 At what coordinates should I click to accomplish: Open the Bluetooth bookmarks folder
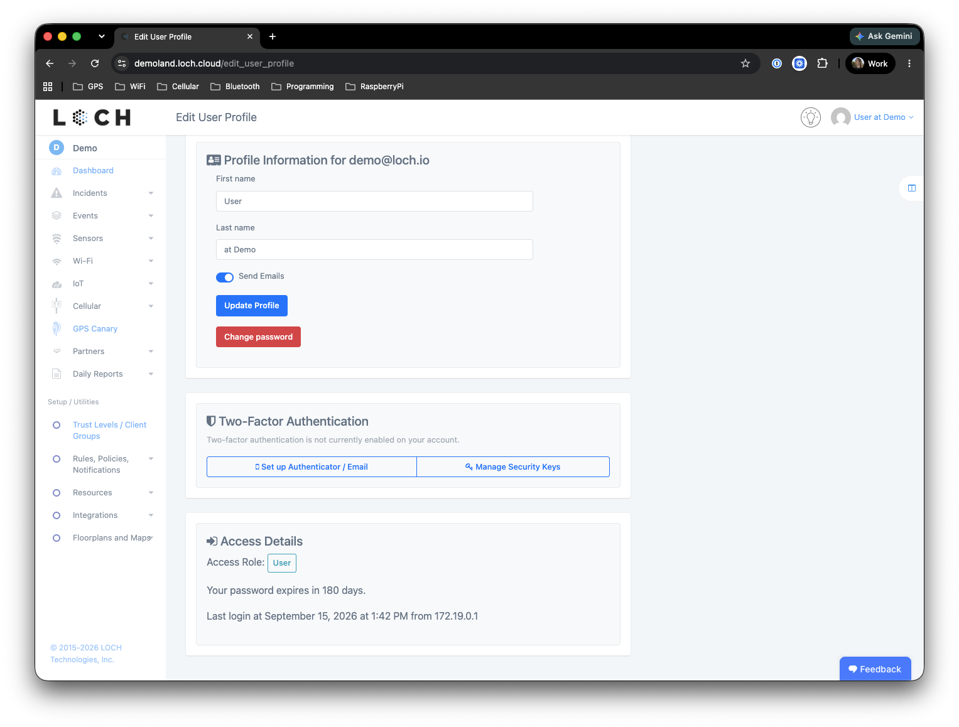(235, 87)
